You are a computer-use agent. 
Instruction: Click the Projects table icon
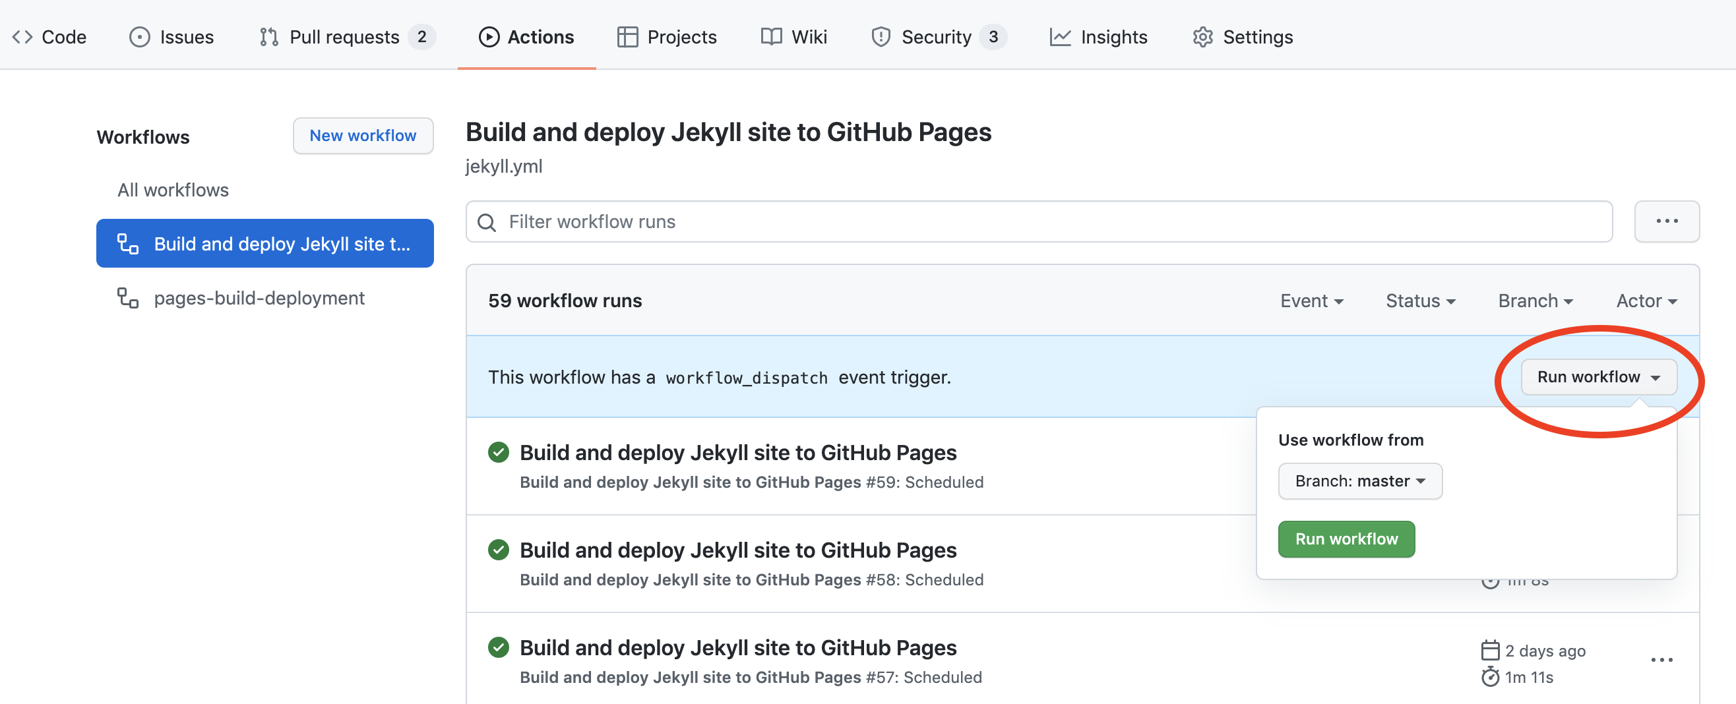(627, 37)
